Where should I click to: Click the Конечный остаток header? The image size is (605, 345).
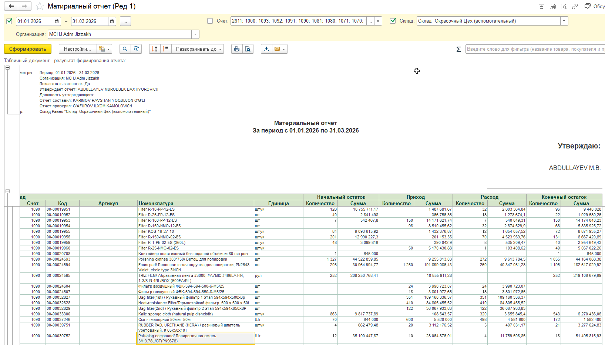click(x=564, y=197)
